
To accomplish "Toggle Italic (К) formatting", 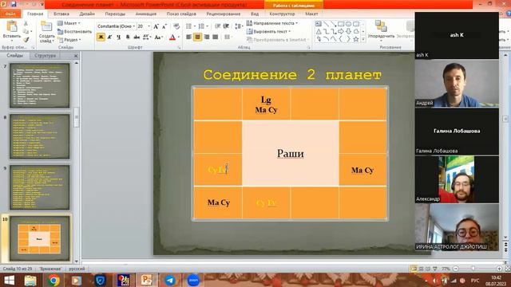I will [x=110, y=37].
